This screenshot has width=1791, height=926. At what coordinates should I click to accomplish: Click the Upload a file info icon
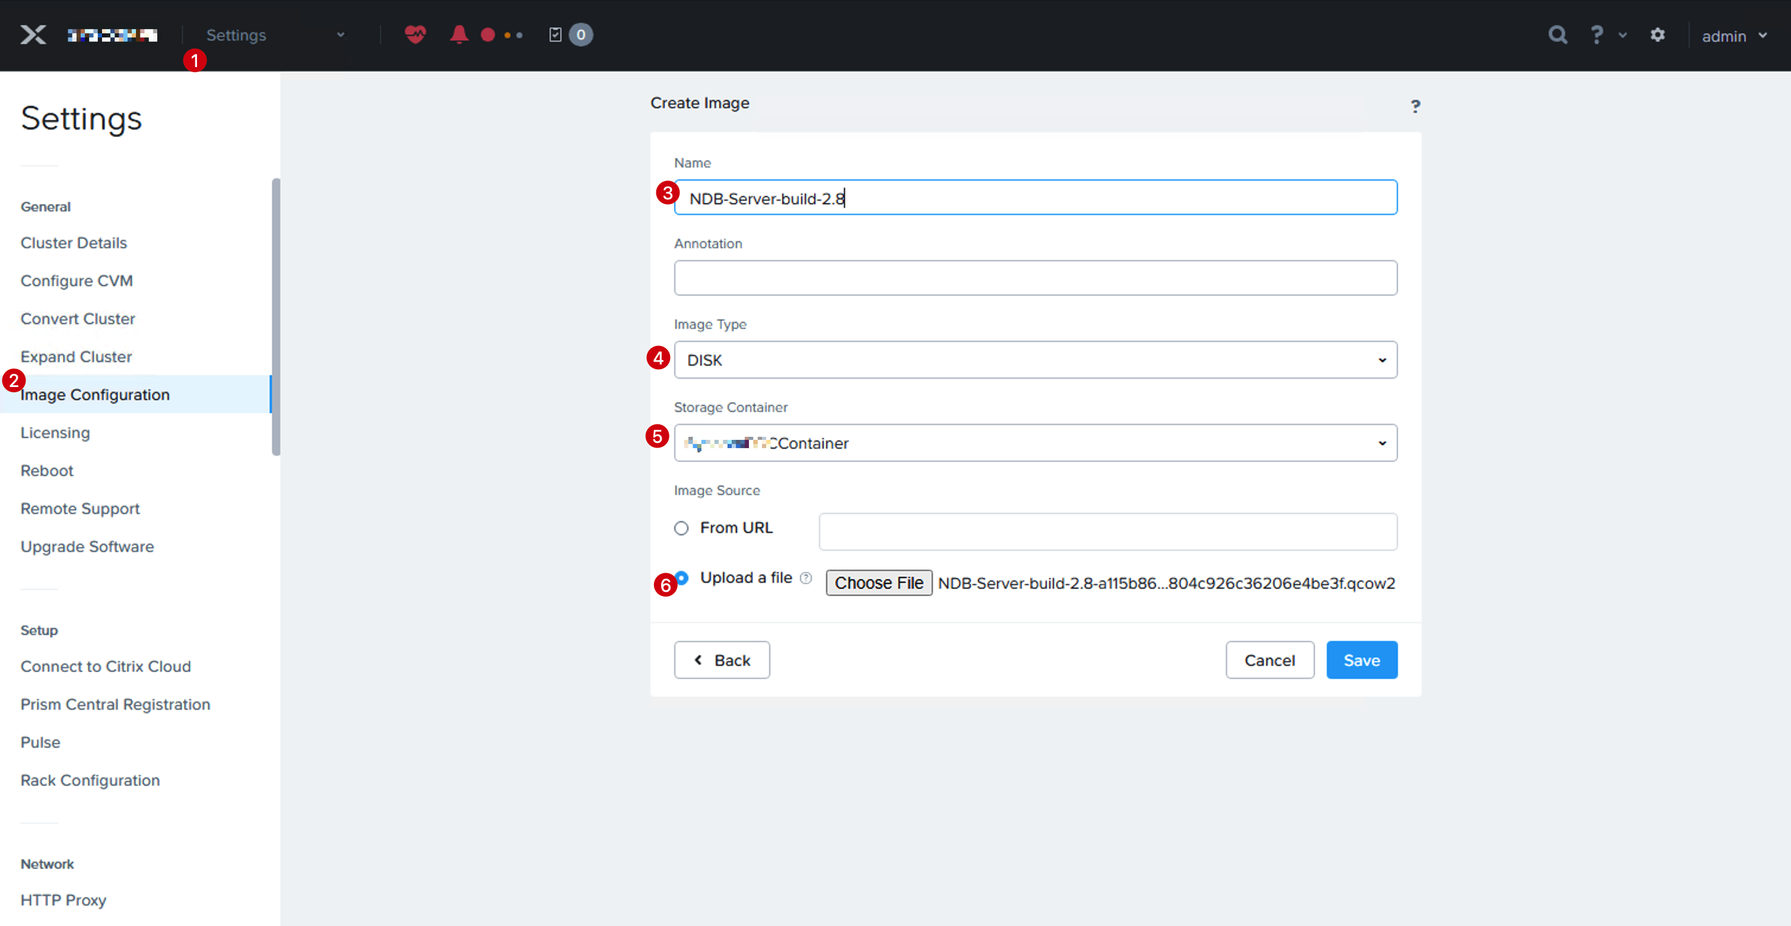click(x=806, y=578)
